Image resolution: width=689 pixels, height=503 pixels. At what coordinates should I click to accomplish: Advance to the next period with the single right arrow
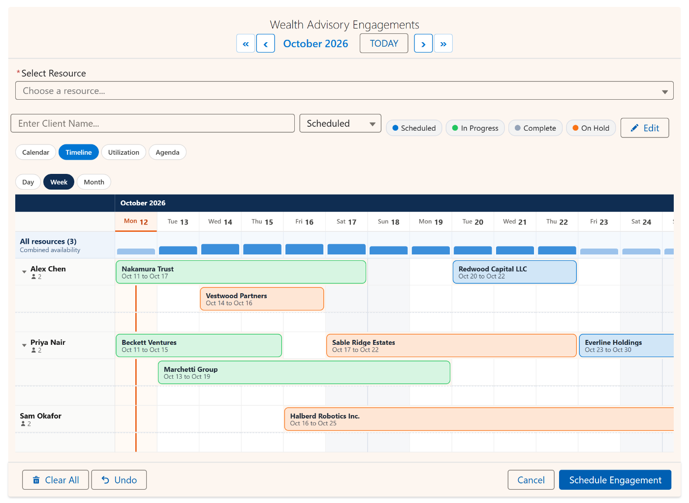(x=423, y=43)
